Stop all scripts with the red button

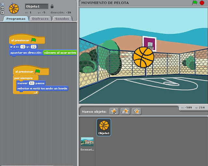point(202,3)
